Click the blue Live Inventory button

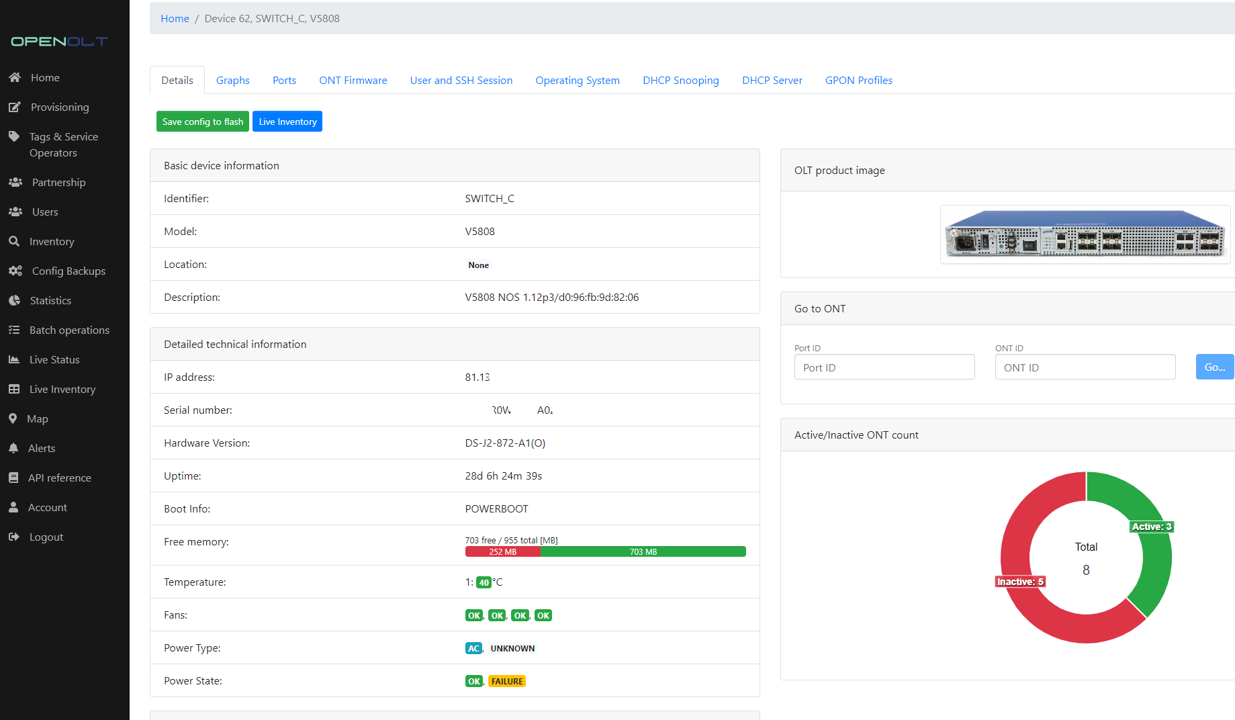point(287,122)
